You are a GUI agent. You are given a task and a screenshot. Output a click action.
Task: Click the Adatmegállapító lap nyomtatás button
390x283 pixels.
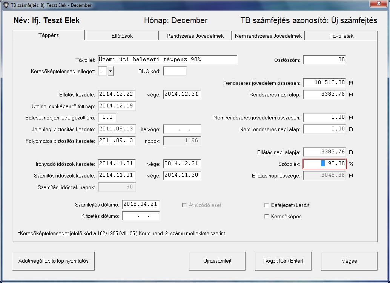click(x=54, y=261)
